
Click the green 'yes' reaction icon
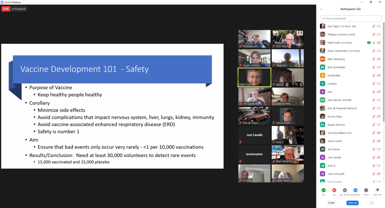pos(323,190)
